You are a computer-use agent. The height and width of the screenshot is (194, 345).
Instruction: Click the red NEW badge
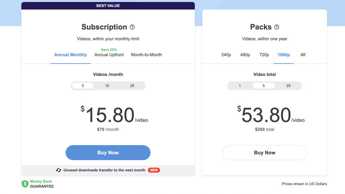click(154, 170)
